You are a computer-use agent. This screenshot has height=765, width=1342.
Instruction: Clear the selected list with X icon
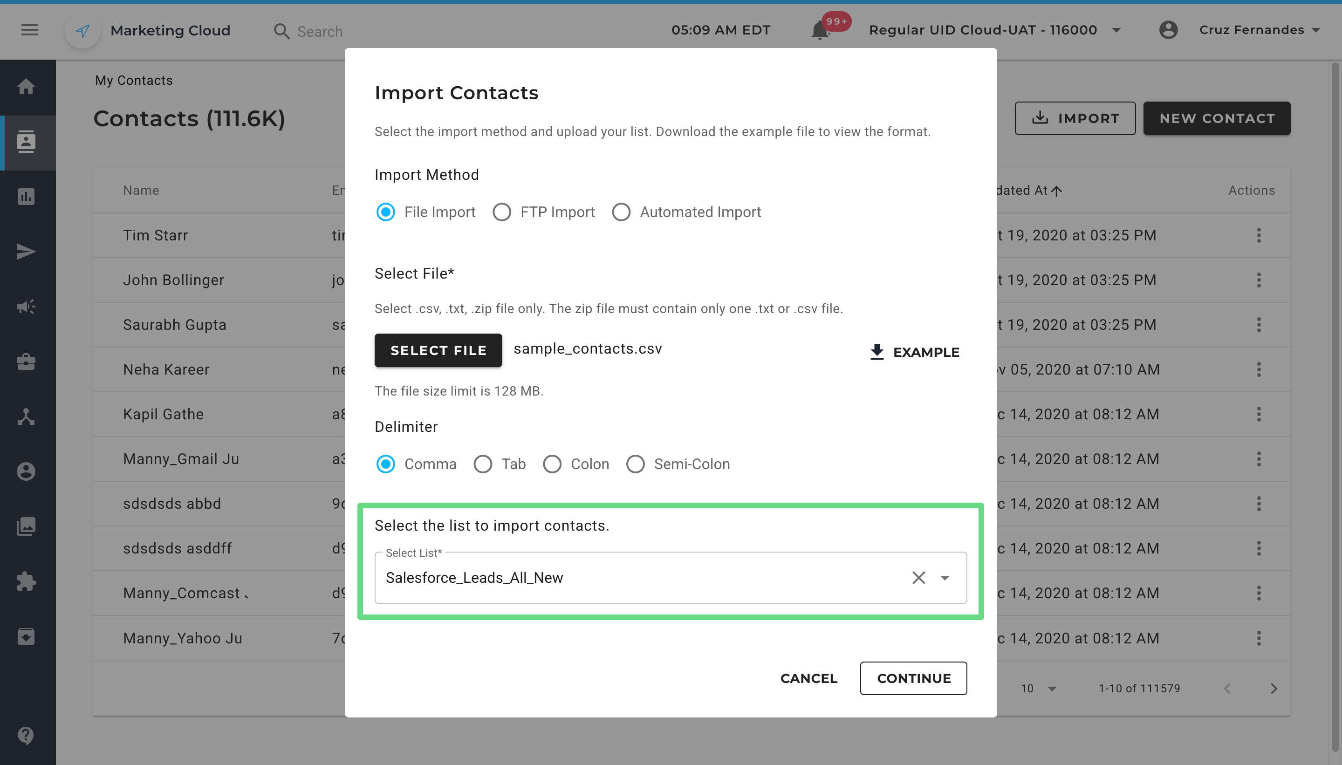tap(918, 578)
